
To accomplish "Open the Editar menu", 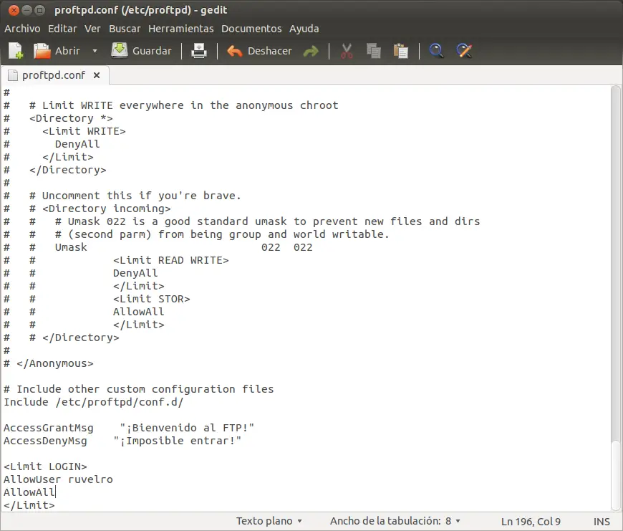I will point(62,29).
